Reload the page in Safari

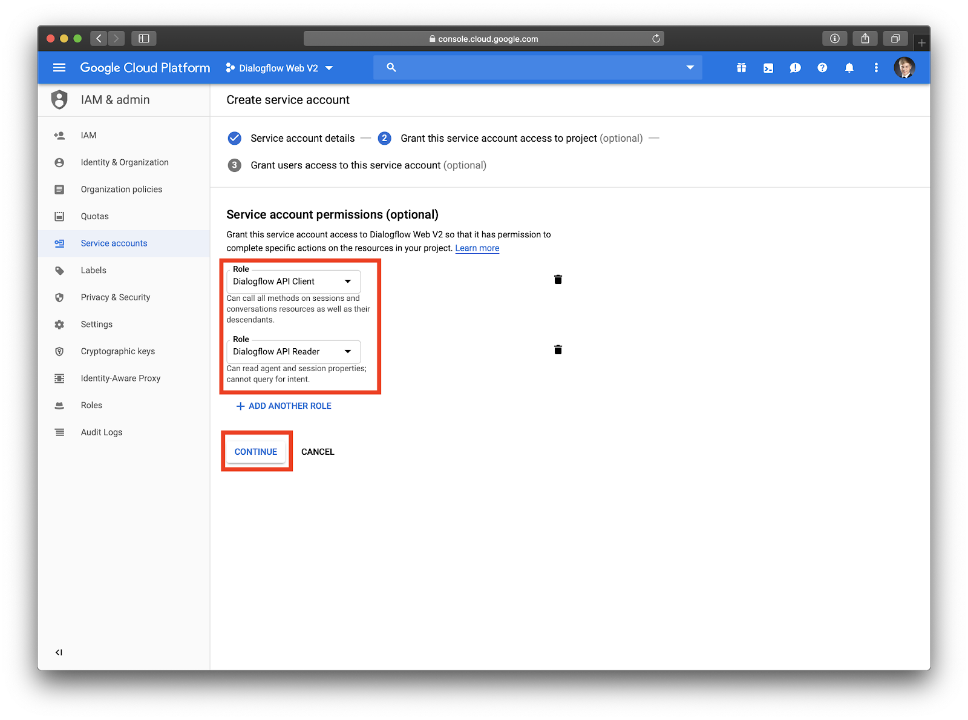coord(656,38)
